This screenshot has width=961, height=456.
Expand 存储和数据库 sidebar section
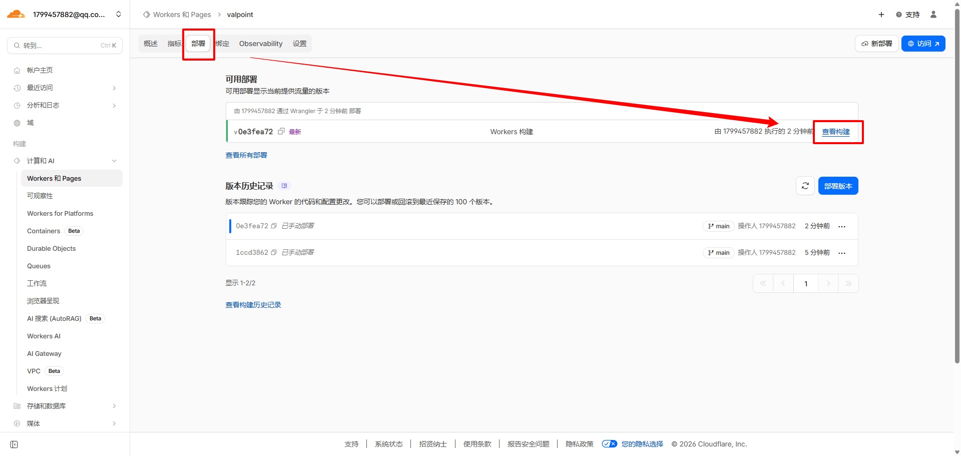pos(65,406)
